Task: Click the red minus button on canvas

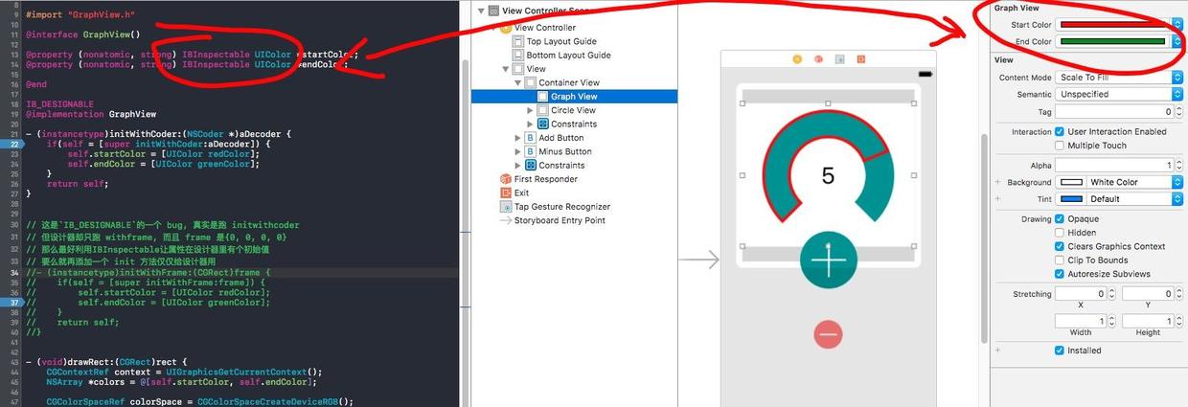Action: coord(829,334)
